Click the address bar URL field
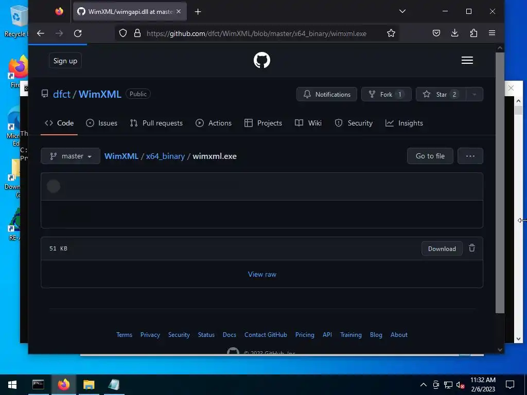Image resolution: width=527 pixels, height=395 pixels. pyautogui.click(x=256, y=33)
